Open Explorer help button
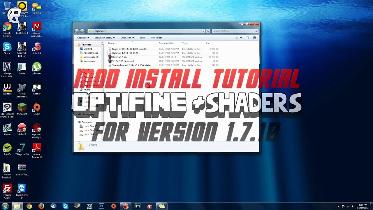The height and width of the screenshot is (210, 373). point(254,38)
